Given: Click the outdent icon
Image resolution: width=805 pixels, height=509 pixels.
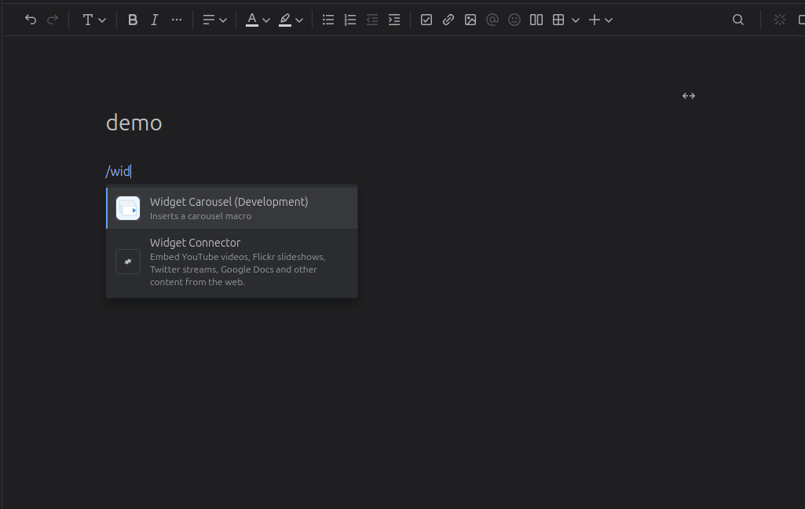Looking at the screenshot, I should pos(372,20).
